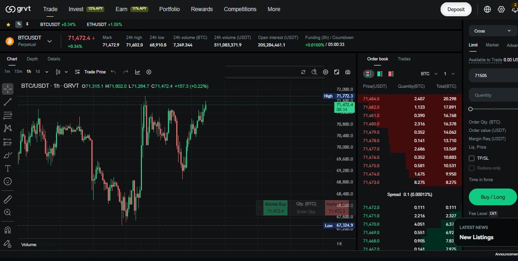Select the 15m timeframe
Image resolution: width=518 pixels, height=261 pixels.
click(x=18, y=72)
